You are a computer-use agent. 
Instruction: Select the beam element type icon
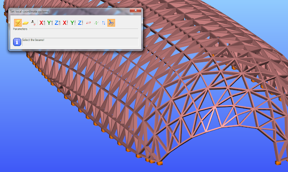click(18, 23)
